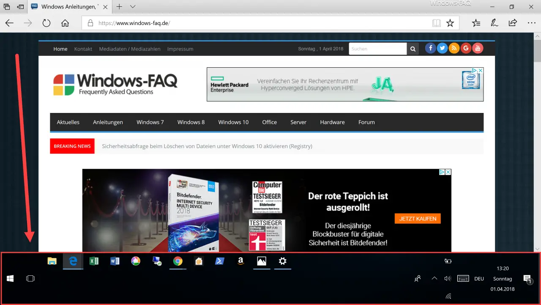Image resolution: width=541 pixels, height=305 pixels.
Task: Open the Sicherheitsabfrage breaking news headline
Action: click(207, 146)
